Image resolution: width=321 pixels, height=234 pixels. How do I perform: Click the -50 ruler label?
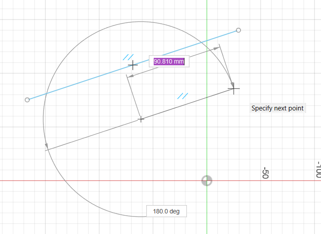(265, 173)
